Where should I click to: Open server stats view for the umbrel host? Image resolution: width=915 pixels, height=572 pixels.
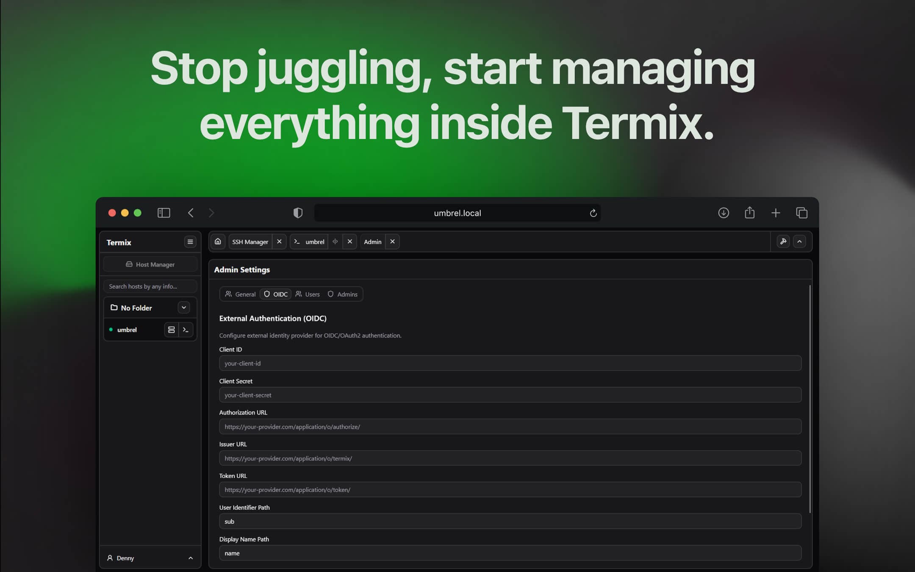(171, 329)
